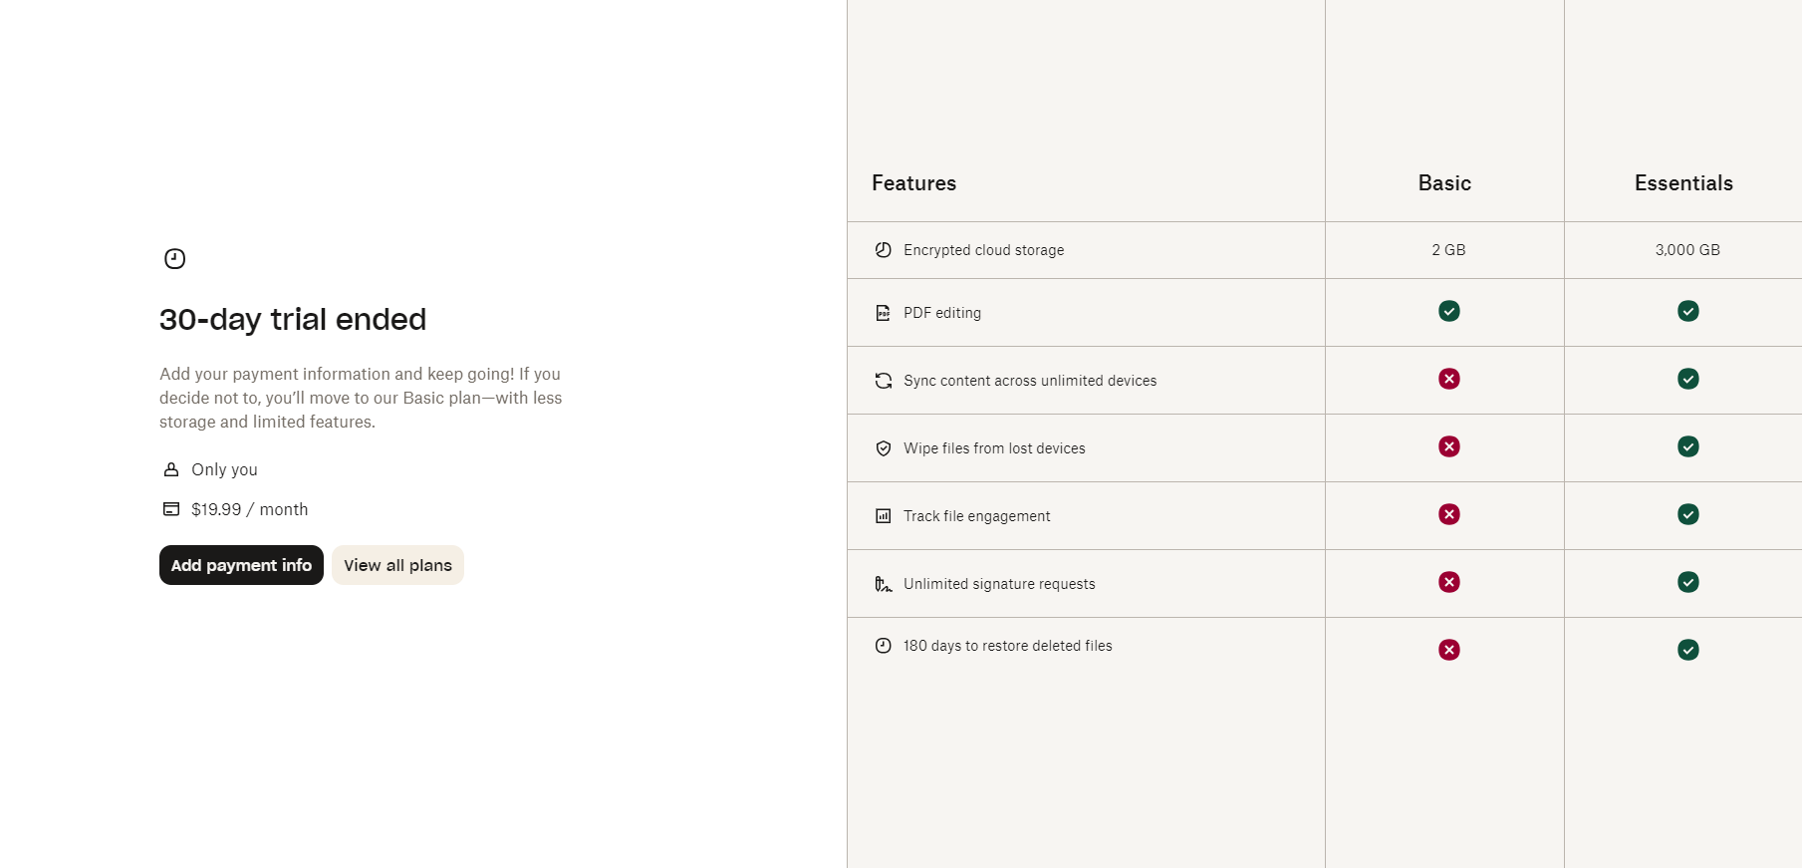Toggle the red X for Basic track file engagement
Image resolution: width=1802 pixels, height=868 pixels.
point(1447,514)
